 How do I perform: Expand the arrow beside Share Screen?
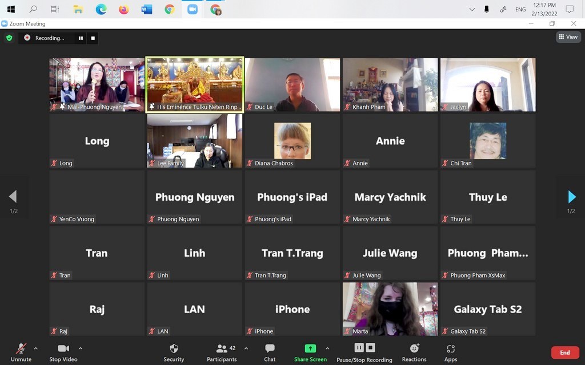tap(327, 348)
